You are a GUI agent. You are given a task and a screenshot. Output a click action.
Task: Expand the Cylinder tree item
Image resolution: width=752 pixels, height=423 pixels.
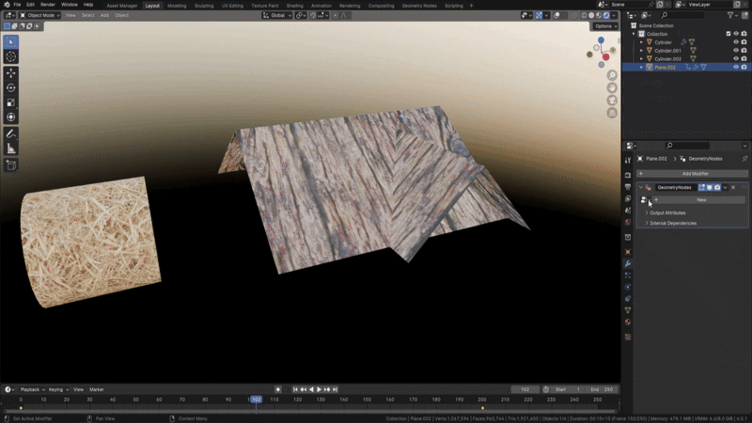[641, 42]
